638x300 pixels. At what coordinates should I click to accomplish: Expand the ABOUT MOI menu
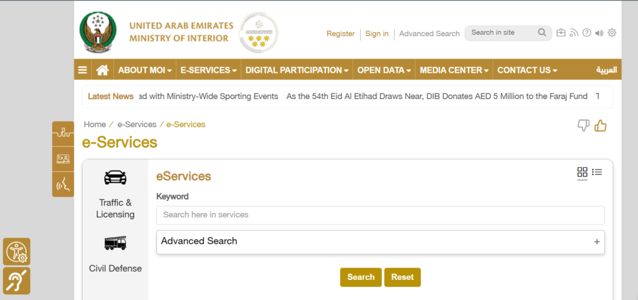click(x=145, y=70)
